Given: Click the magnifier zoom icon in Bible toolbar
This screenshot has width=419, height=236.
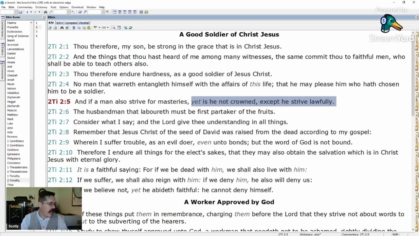Looking at the screenshot, I should pyautogui.click(x=114, y=28).
